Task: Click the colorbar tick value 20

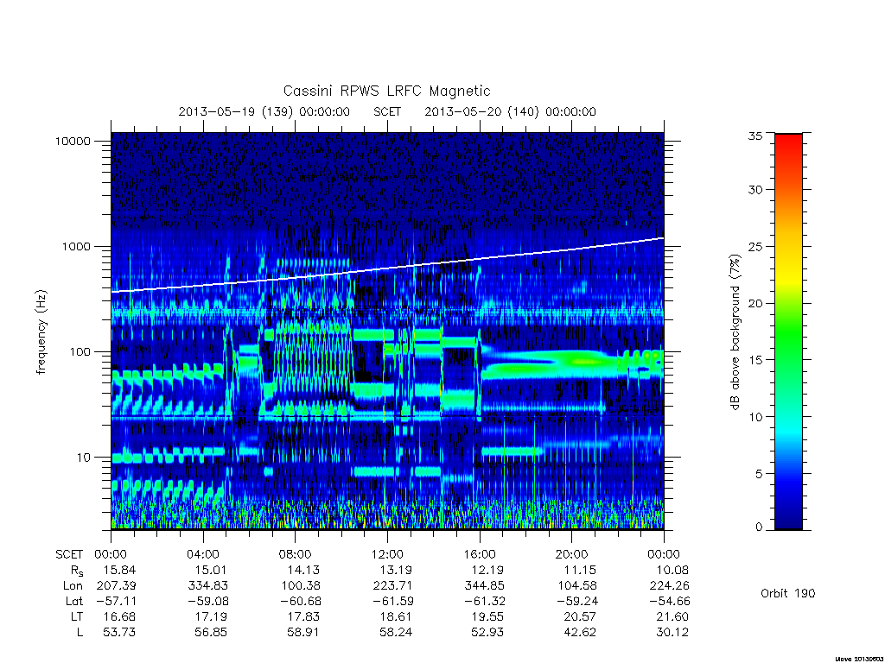Action: [x=755, y=303]
